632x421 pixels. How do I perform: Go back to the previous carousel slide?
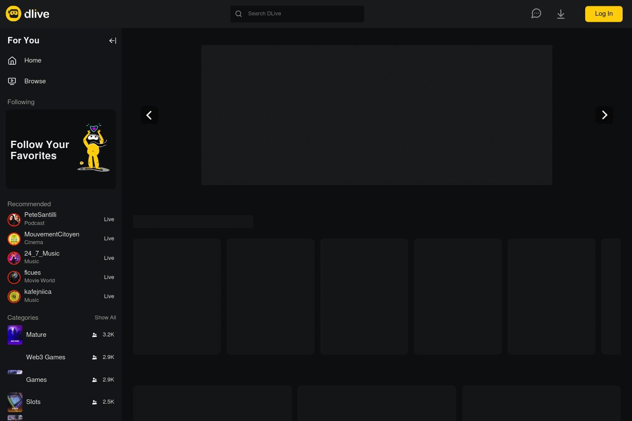(149, 115)
